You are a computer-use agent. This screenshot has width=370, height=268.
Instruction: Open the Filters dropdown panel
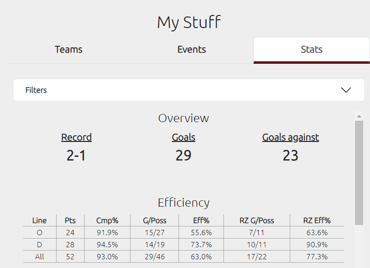[x=189, y=90]
